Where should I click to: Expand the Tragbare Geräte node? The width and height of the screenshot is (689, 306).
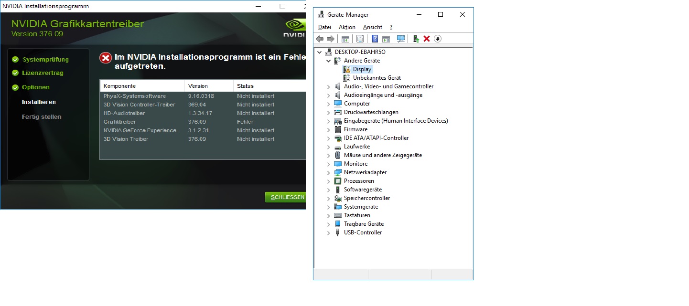click(329, 224)
